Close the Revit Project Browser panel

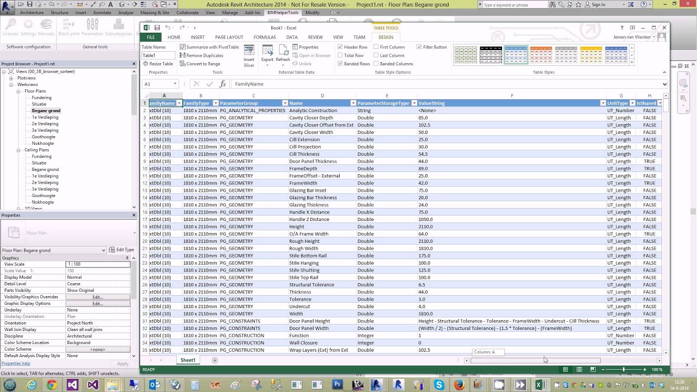point(134,64)
